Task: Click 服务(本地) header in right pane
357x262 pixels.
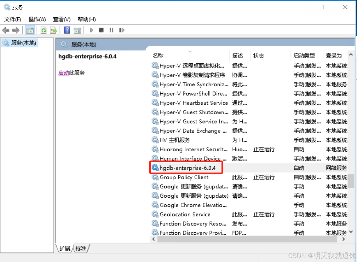Action: pos(84,44)
